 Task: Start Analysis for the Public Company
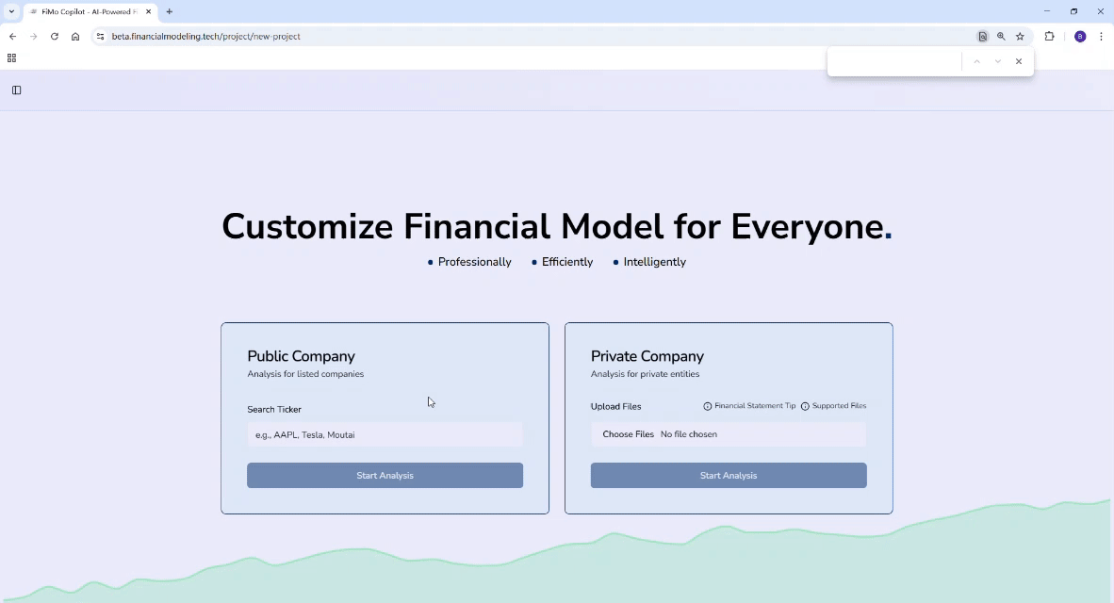(385, 475)
